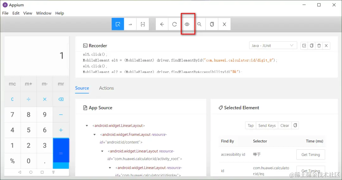Select the android.widget.FrameLayout tree row
Image resolution: width=342 pixels, height=180 pixels.
(133, 138)
